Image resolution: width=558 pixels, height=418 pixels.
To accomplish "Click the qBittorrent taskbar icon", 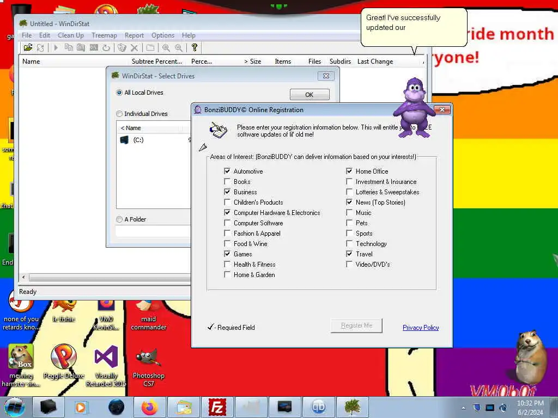I will (x=318, y=407).
